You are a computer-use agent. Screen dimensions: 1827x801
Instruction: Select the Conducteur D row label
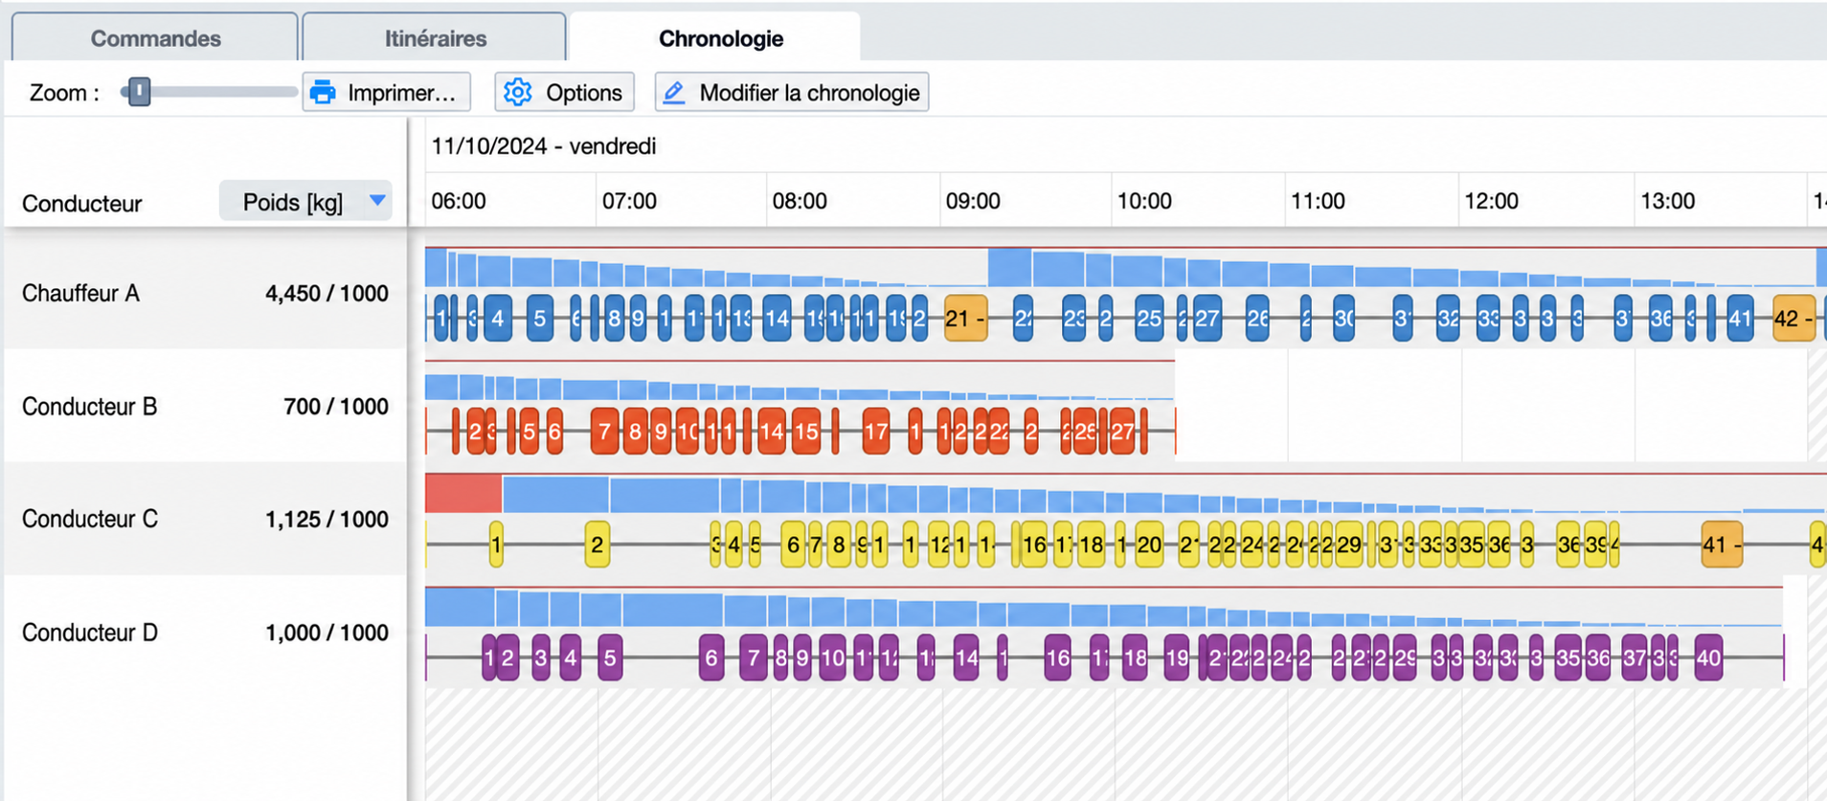point(89,633)
